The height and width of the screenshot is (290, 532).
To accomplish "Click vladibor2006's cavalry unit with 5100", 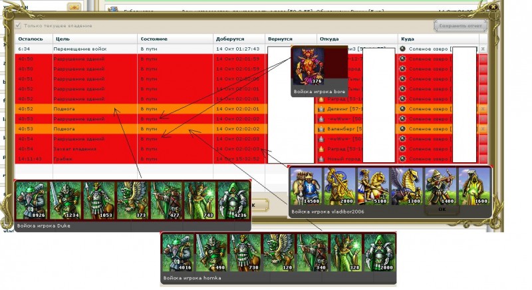I will 373,186.
